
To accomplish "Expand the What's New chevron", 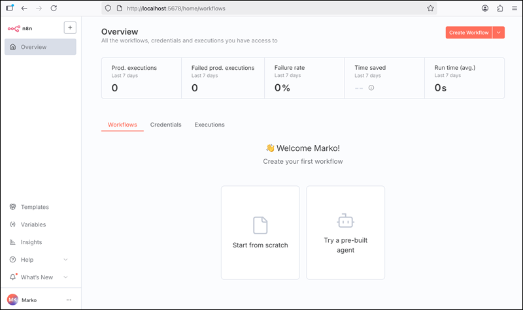I will click(66, 277).
